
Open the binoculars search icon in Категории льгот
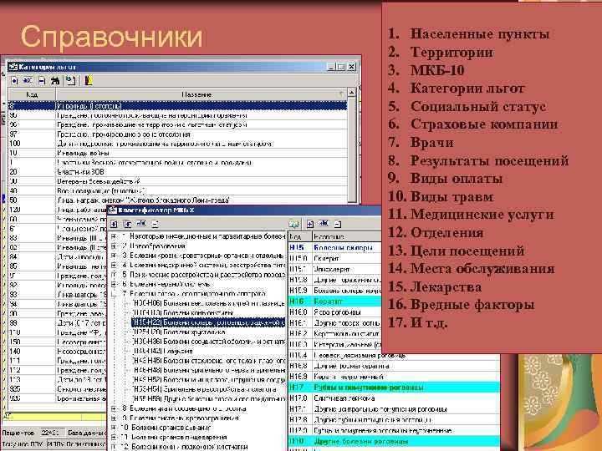pyautogui.click(x=55, y=80)
